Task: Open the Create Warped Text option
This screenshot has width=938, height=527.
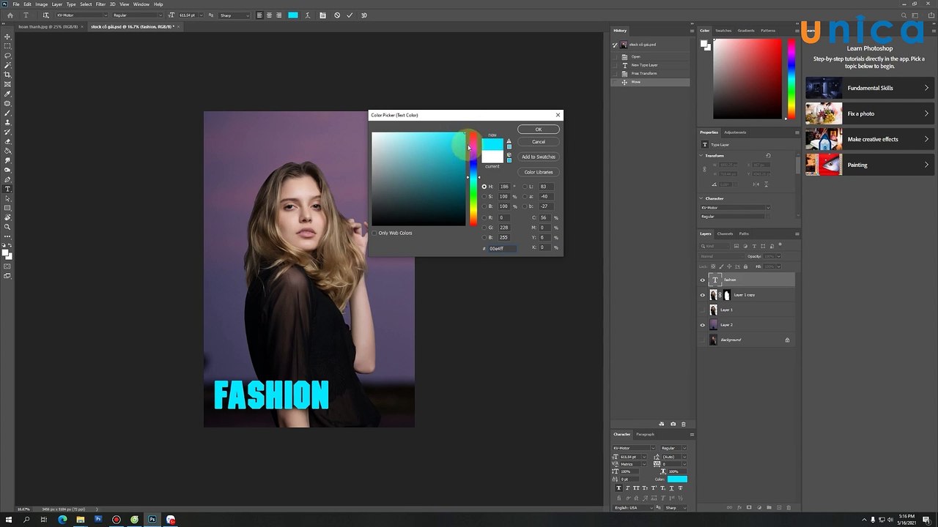Action: (309, 15)
